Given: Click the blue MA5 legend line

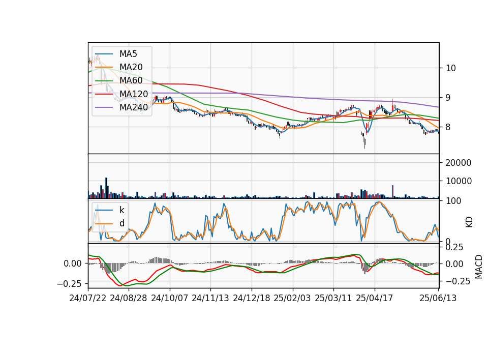Looking at the screenshot, I should click(104, 54).
